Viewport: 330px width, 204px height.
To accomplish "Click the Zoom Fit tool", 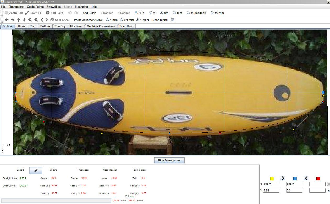I will click(33, 13).
